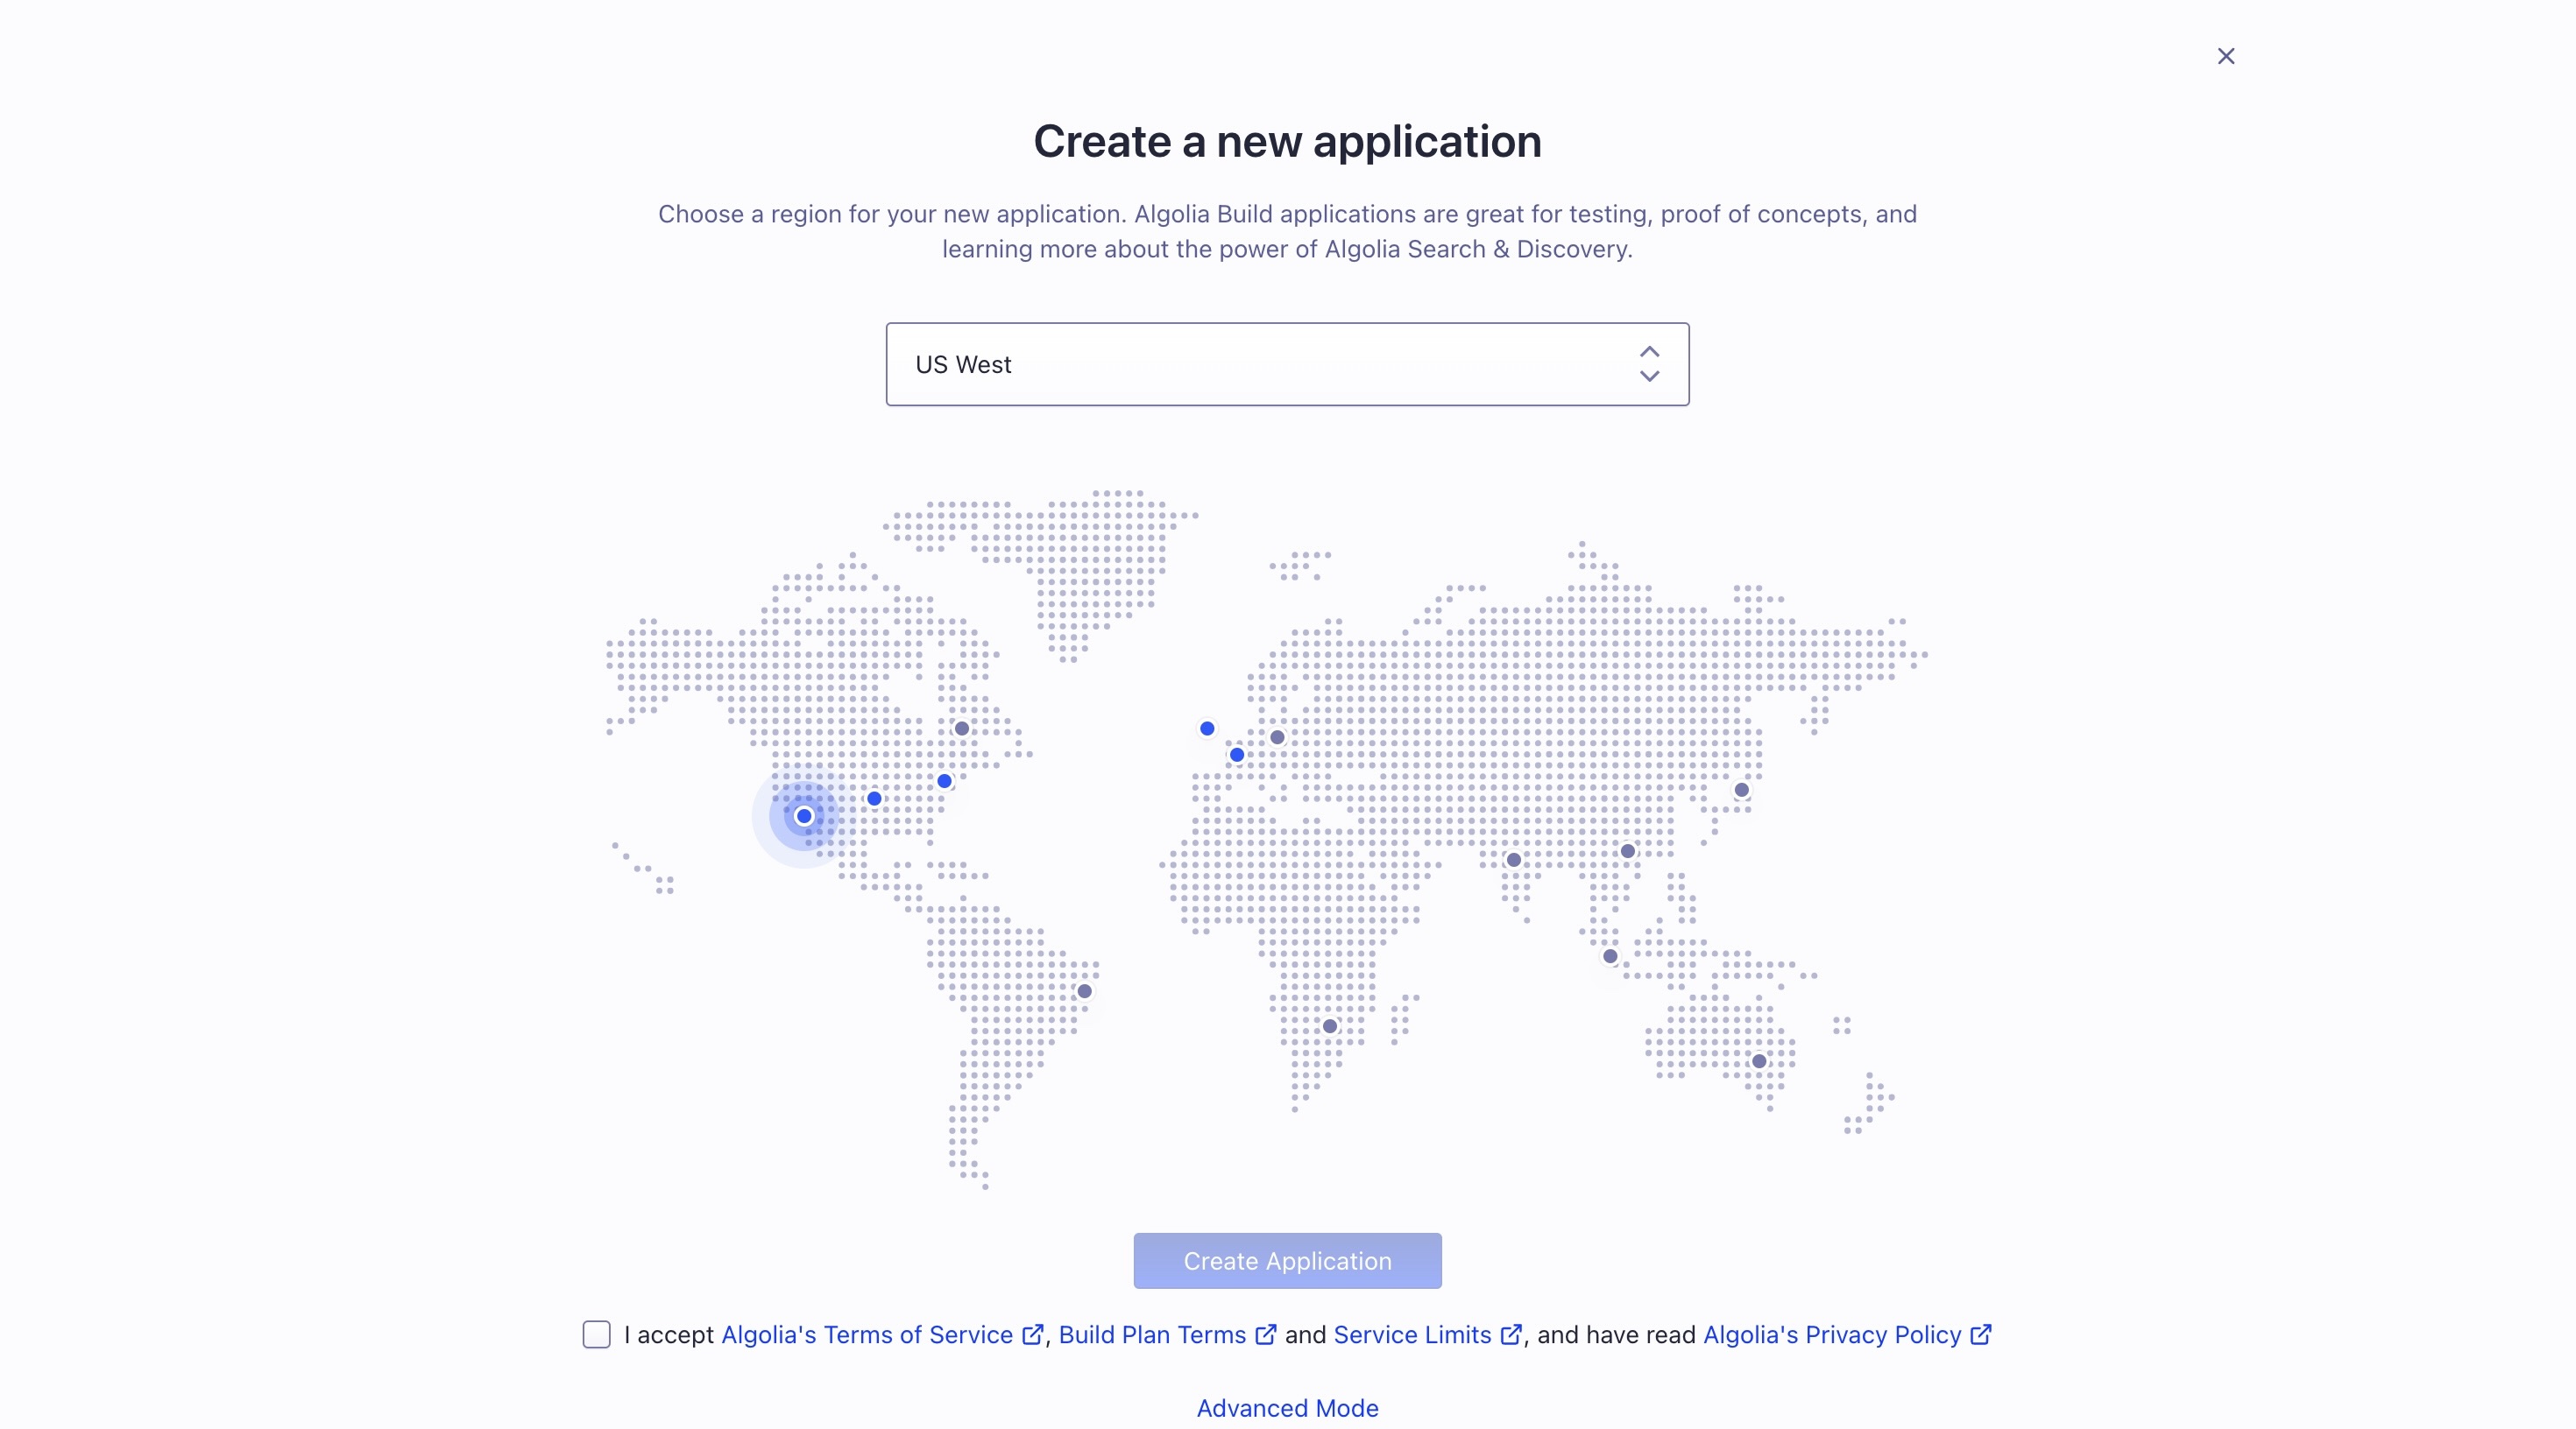Click the Create Application button

(1287, 1260)
